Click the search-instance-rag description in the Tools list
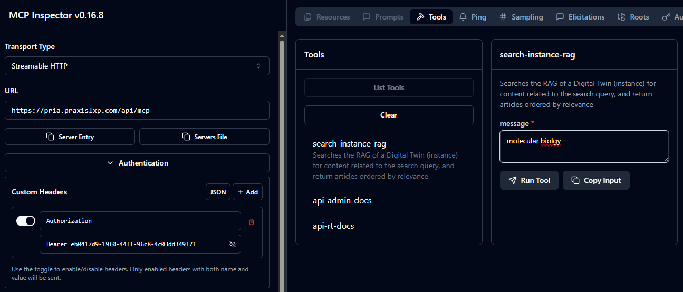Viewport: 683px width, 292px height. point(386,166)
